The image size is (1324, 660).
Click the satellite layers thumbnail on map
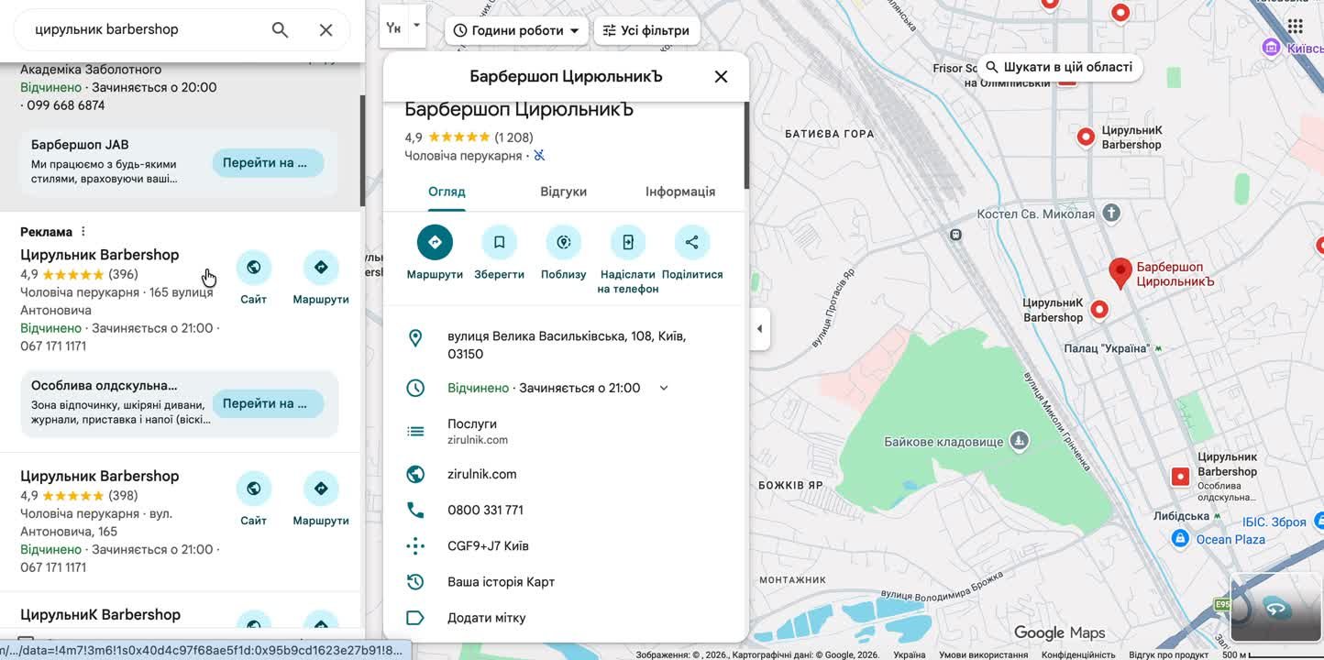[1275, 607]
